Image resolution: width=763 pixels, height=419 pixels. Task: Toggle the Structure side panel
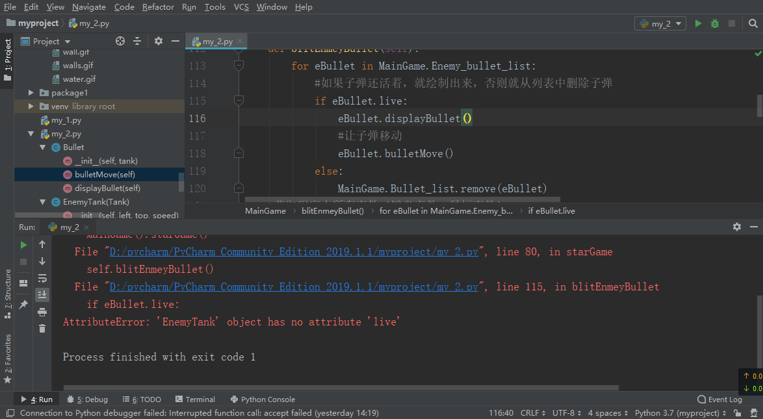(7, 294)
